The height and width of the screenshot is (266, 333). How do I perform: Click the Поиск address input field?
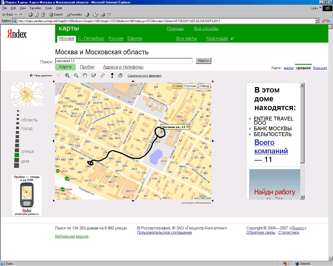(x=124, y=61)
